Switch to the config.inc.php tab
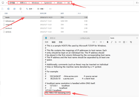Screen dimensions: 139x97 tap(85, 38)
